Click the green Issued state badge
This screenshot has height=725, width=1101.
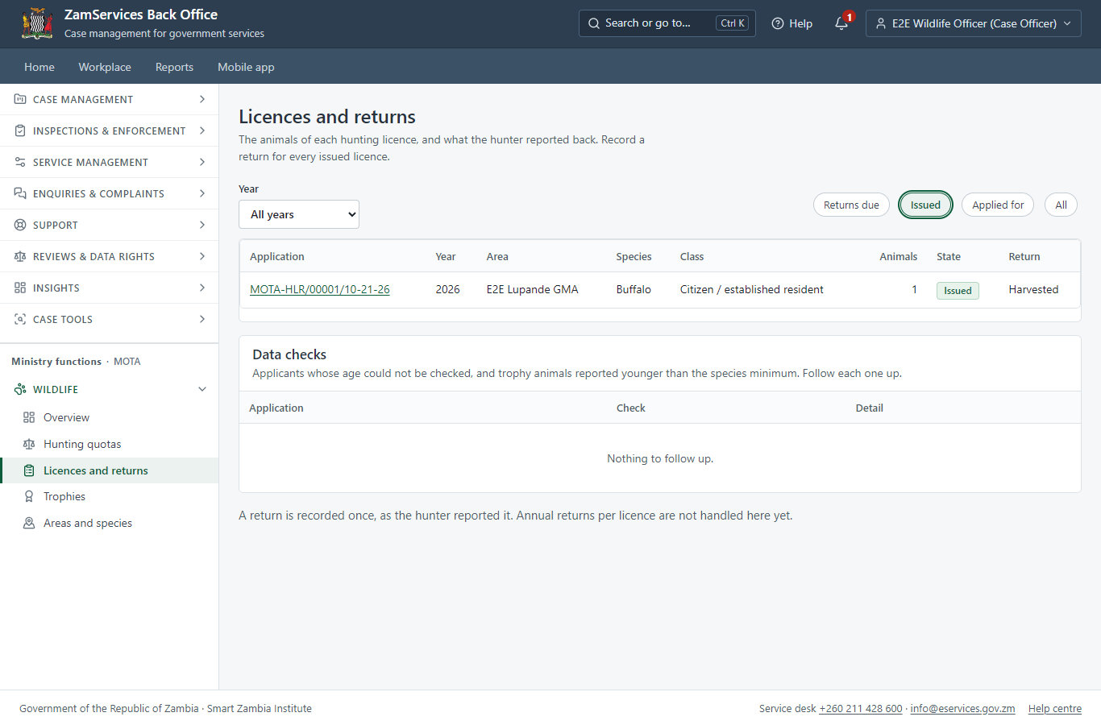[x=958, y=291]
